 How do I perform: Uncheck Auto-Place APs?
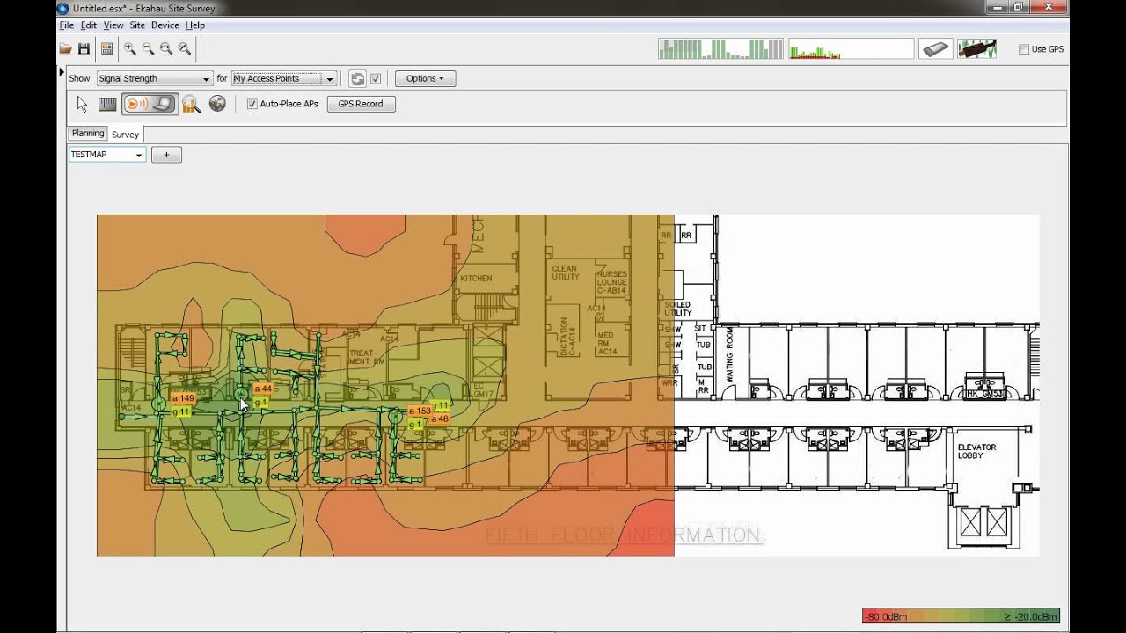click(x=252, y=104)
